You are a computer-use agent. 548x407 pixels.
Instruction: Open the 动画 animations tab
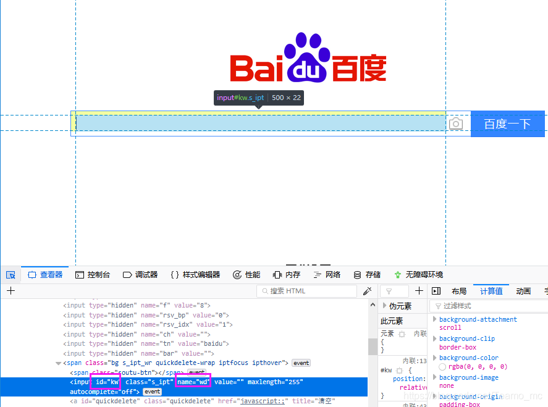pos(523,291)
